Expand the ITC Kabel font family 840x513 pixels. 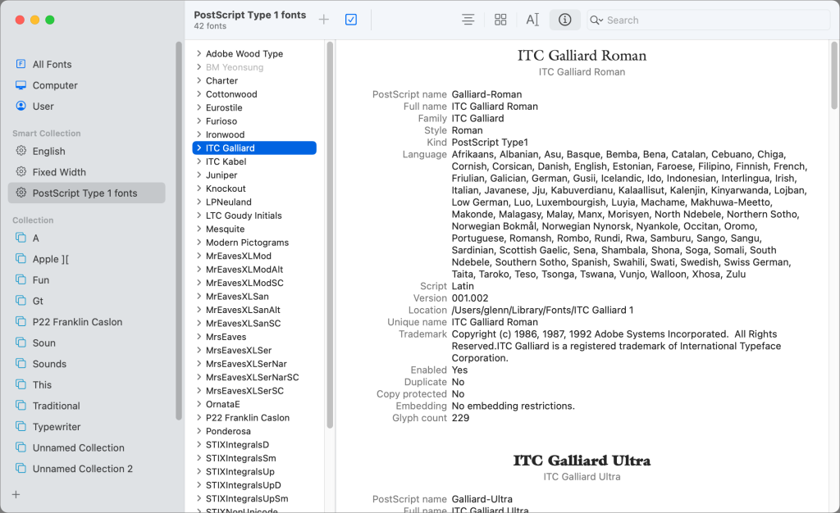coord(199,161)
